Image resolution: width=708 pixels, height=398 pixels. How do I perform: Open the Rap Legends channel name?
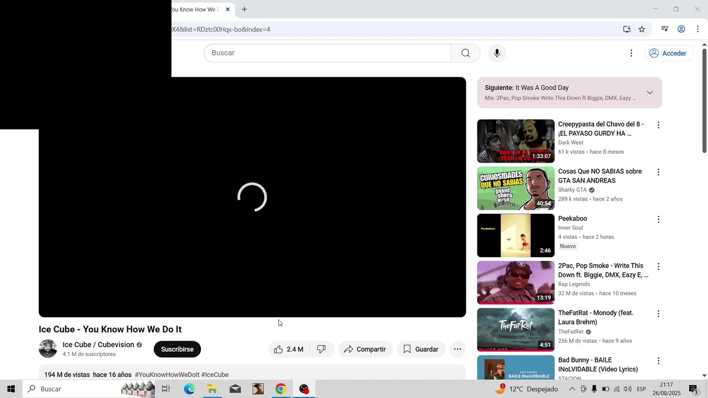coord(574,284)
